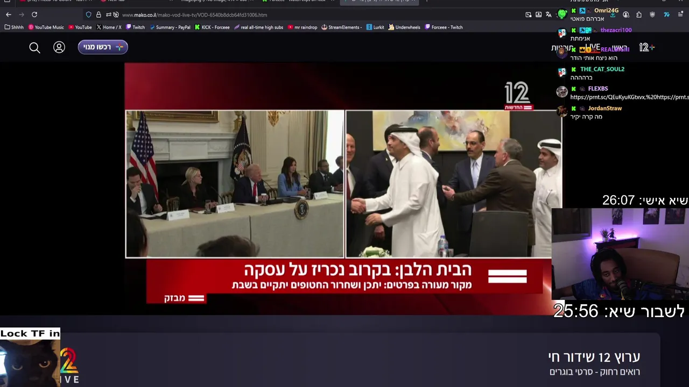This screenshot has height=387, width=689.
Task: Translate this page icon
Action: [x=549, y=15]
